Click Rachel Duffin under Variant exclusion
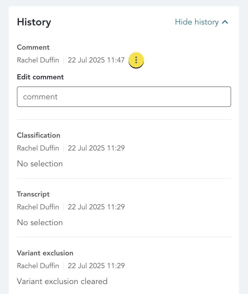This screenshot has height=294, width=248. coord(38,266)
